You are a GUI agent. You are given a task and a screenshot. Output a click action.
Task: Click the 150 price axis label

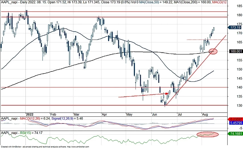tap(240, 69)
